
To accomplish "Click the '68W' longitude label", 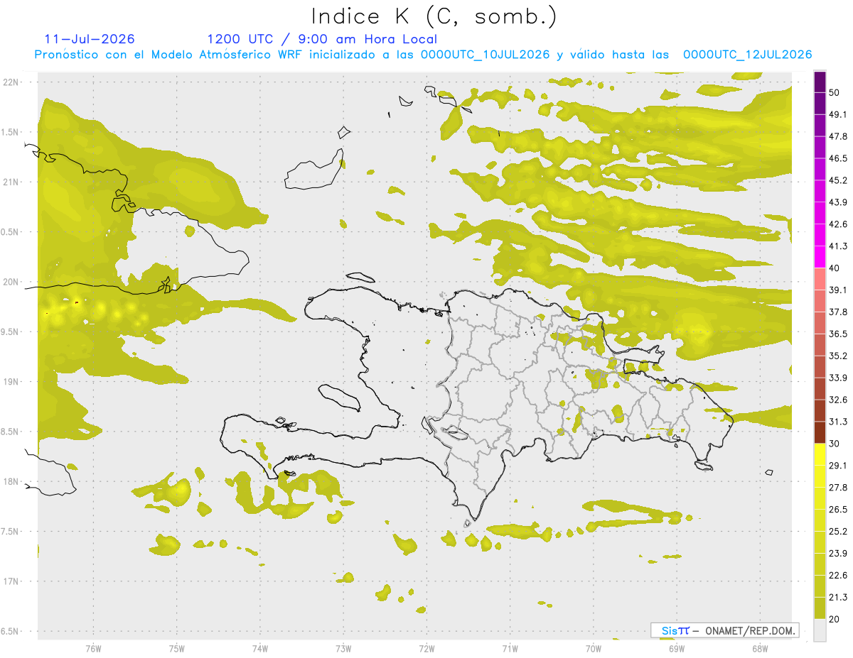I will [x=759, y=648].
